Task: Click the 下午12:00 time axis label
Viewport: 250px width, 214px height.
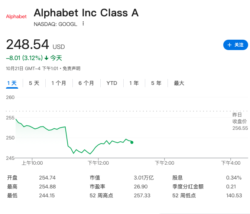Action: 98,163
